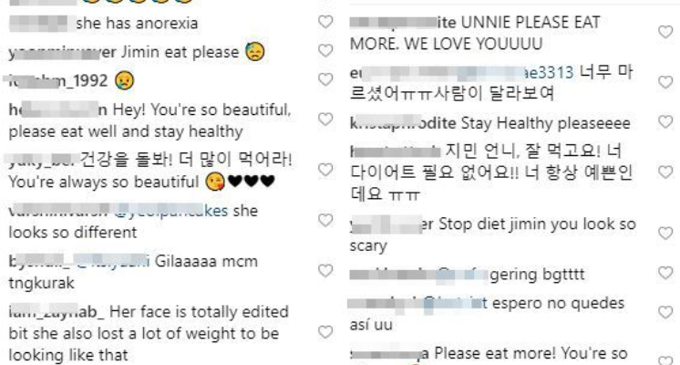Screen dimensions: 680x365
Task: Like the 'she has anorexia' comment
Action: 325,22
